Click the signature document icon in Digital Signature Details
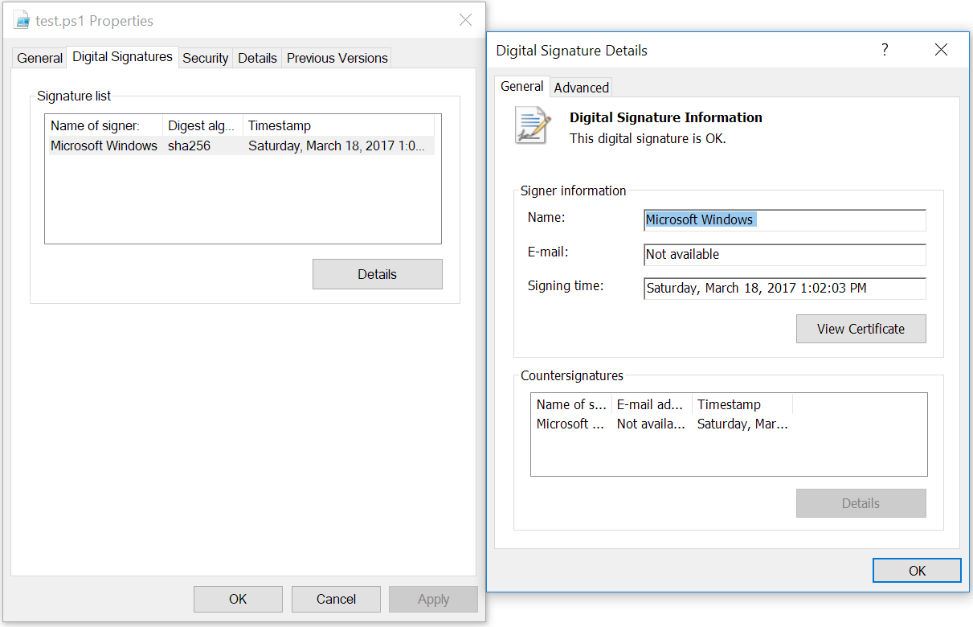973x627 pixels. [533, 125]
